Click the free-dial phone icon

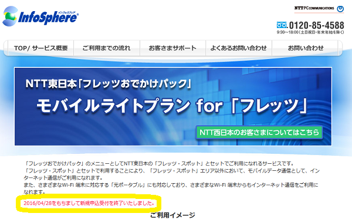pyautogui.click(x=282, y=25)
